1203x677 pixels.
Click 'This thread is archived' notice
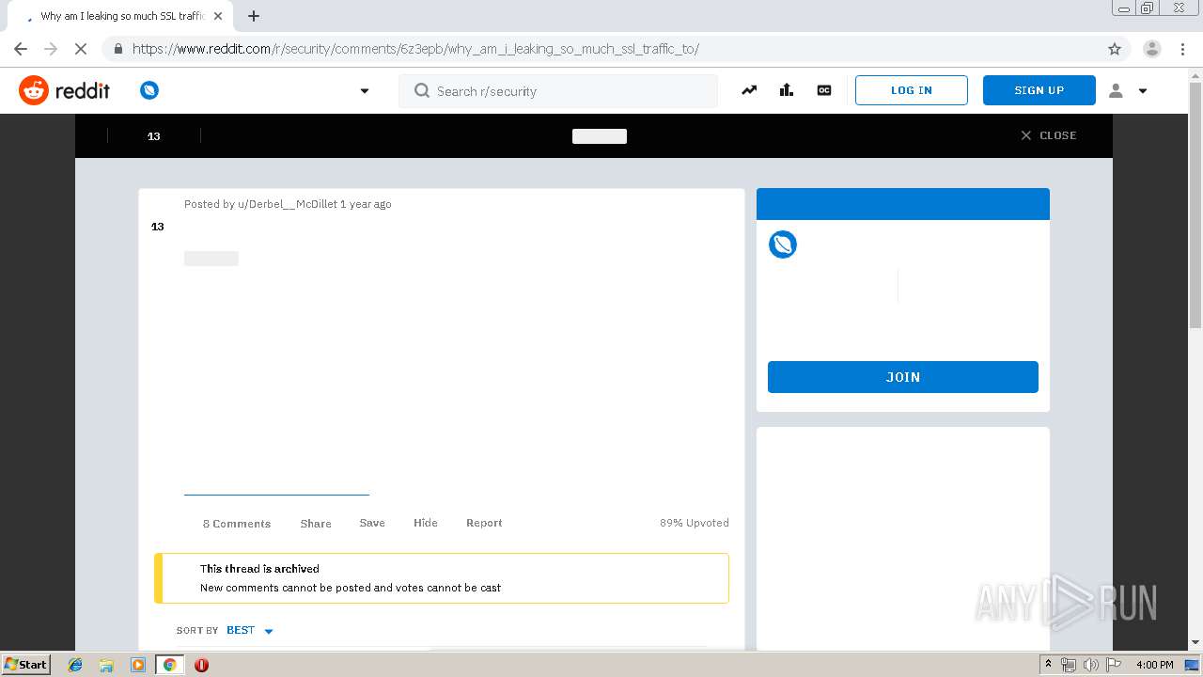tap(259, 569)
